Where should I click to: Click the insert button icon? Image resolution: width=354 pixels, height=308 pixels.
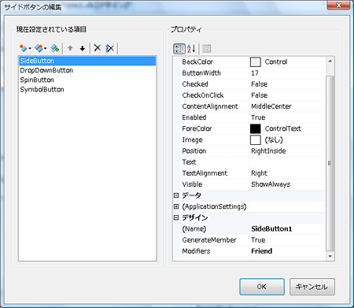pos(39,48)
